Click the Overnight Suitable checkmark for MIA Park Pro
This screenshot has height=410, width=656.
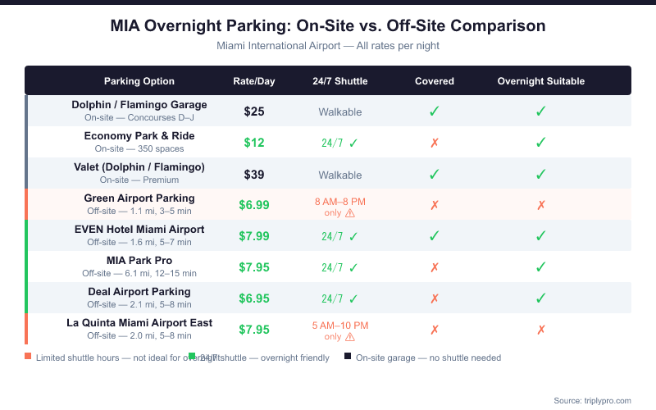point(541,267)
